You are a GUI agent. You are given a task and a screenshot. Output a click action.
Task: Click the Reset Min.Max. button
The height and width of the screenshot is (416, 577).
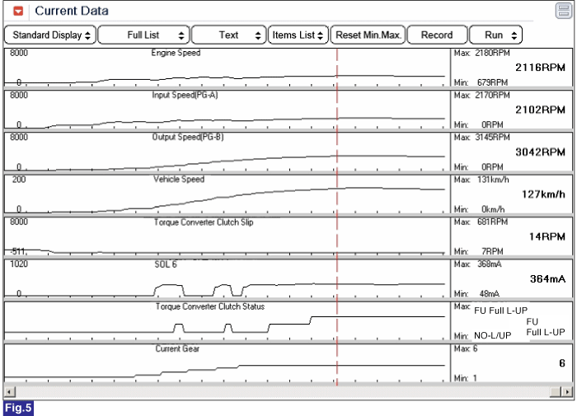click(368, 35)
